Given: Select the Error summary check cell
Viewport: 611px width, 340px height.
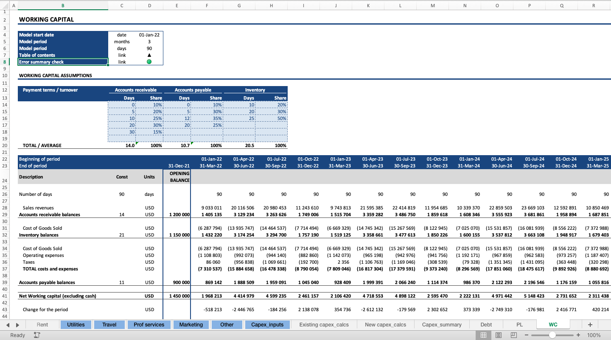Looking at the screenshot, I should click(63, 62).
